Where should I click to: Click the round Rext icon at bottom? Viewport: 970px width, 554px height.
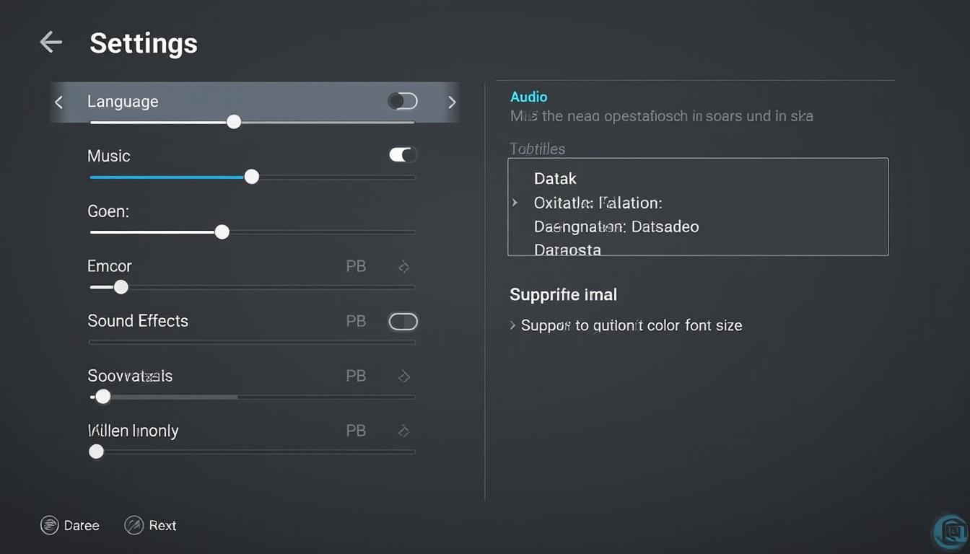[x=134, y=525]
